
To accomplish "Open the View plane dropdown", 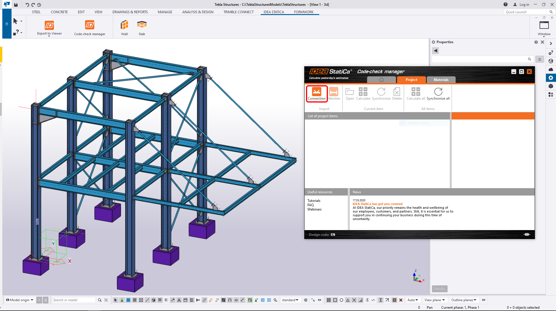I will click(x=435, y=300).
